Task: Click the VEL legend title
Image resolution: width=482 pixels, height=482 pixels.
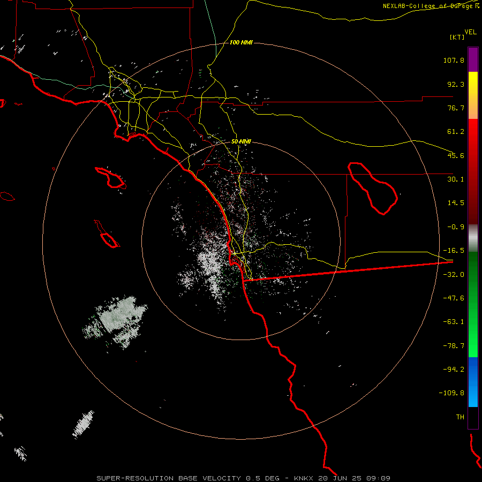Action: (470, 32)
